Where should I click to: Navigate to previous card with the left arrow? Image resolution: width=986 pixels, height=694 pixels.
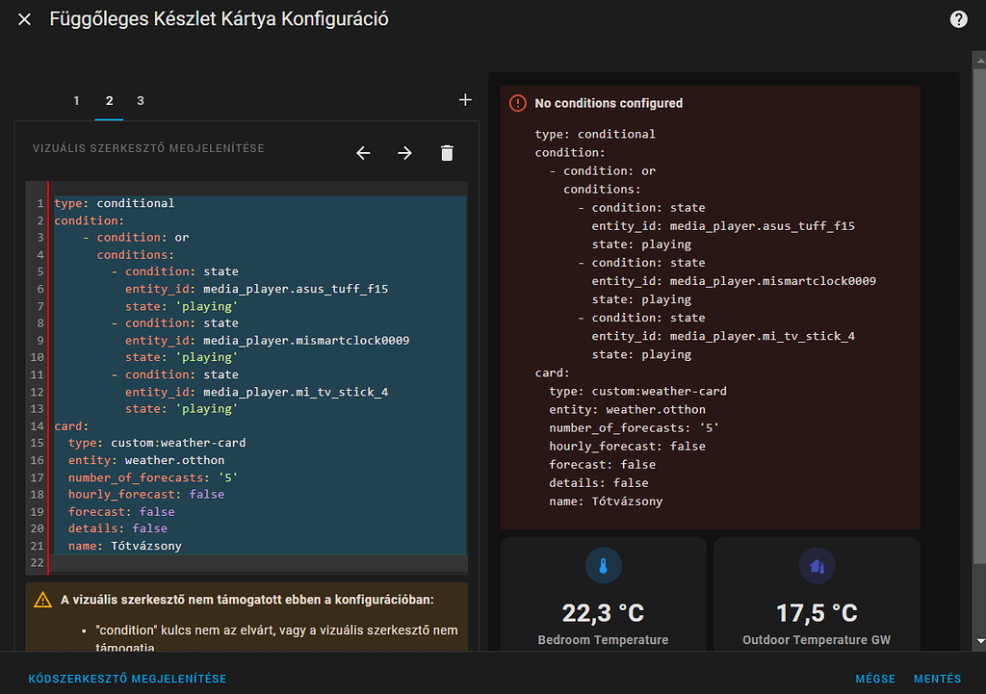click(x=363, y=152)
